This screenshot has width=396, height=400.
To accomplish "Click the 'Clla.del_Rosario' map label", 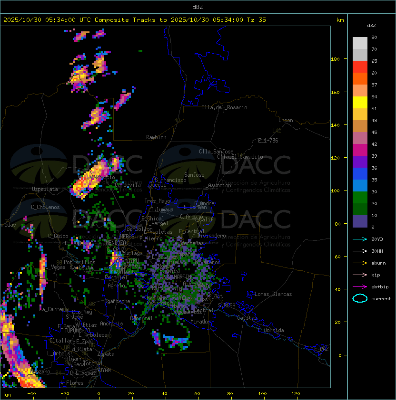I will (224, 107).
